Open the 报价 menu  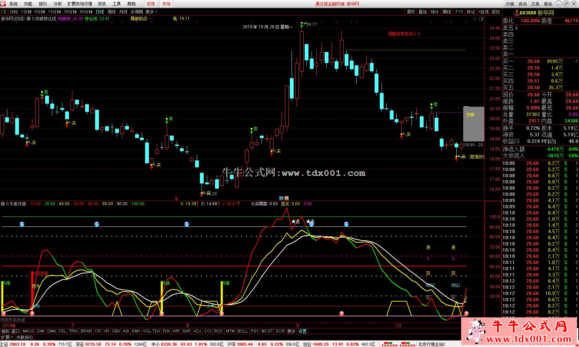click(x=43, y=4)
